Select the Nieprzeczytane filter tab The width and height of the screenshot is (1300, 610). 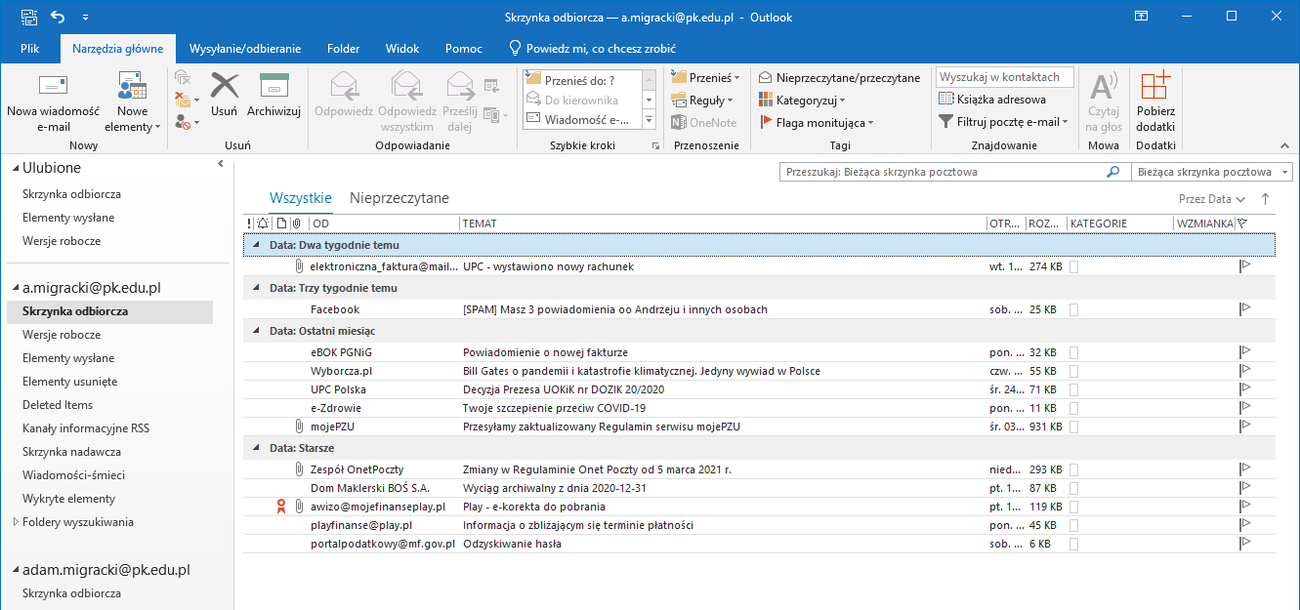(x=399, y=198)
